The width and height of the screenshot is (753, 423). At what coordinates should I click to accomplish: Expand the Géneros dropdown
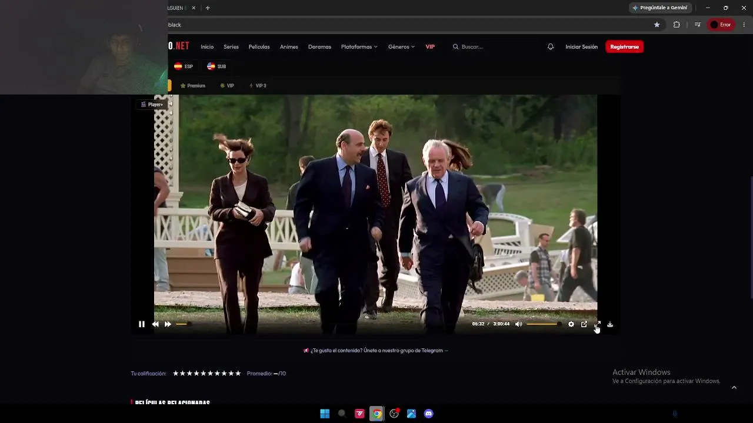pyautogui.click(x=401, y=47)
